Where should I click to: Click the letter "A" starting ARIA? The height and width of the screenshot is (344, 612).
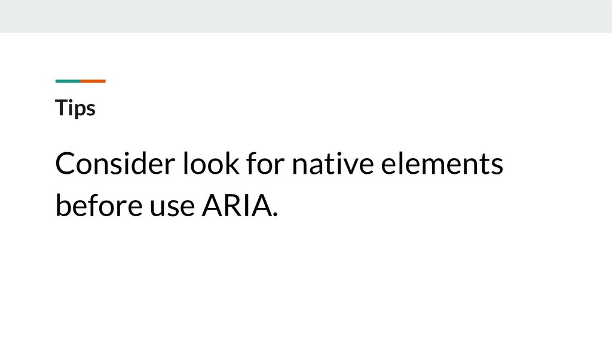click(212, 205)
